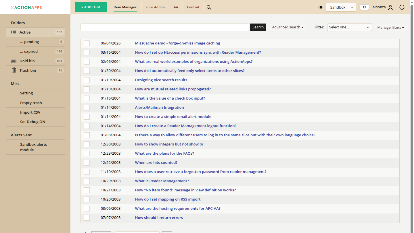Click the 102 count badge on Active
Image resolution: width=414 pixels, height=233 pixels.
coord(60,32)
